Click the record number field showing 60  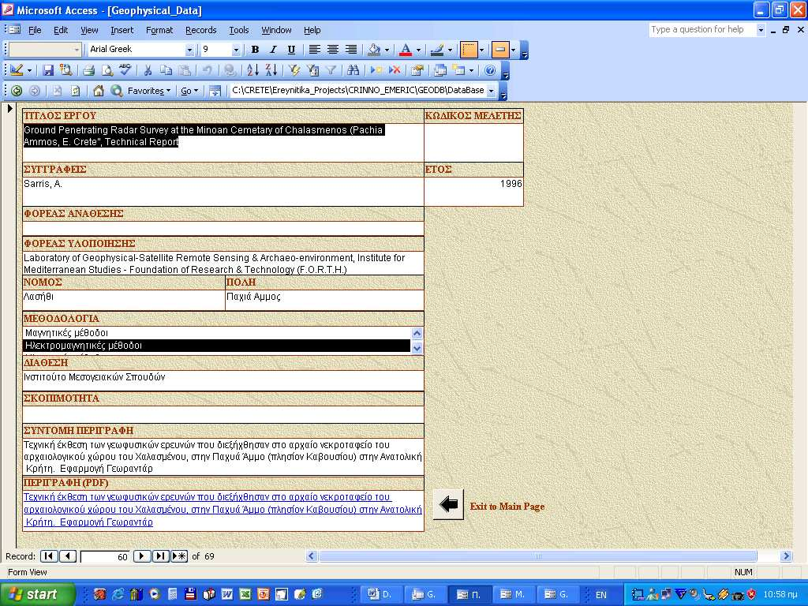pyautogui.click(x=105, y=556)
